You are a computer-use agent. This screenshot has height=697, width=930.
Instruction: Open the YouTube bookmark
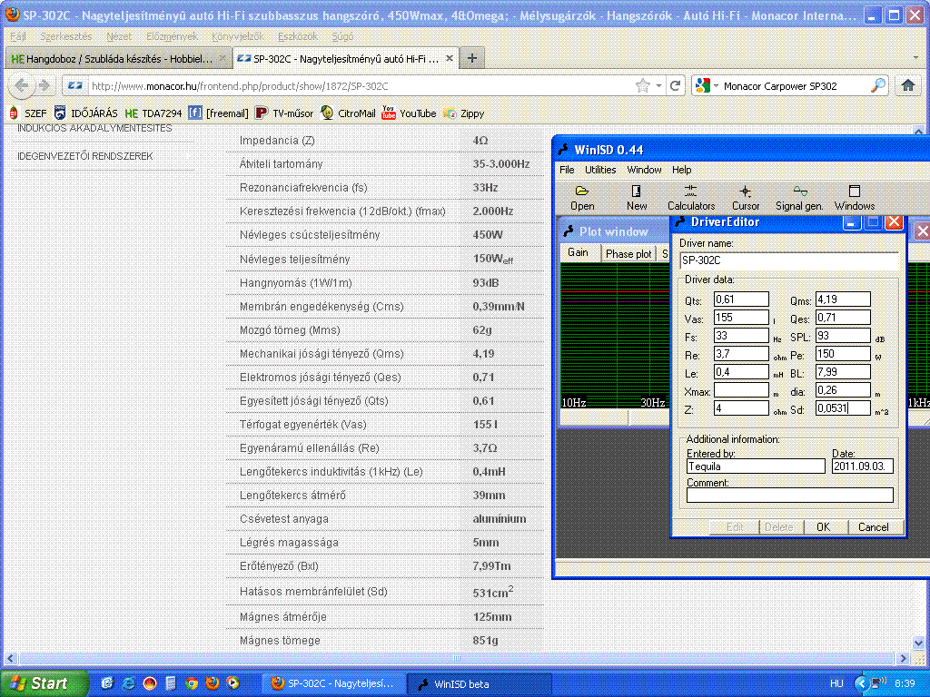click(409, 113)
